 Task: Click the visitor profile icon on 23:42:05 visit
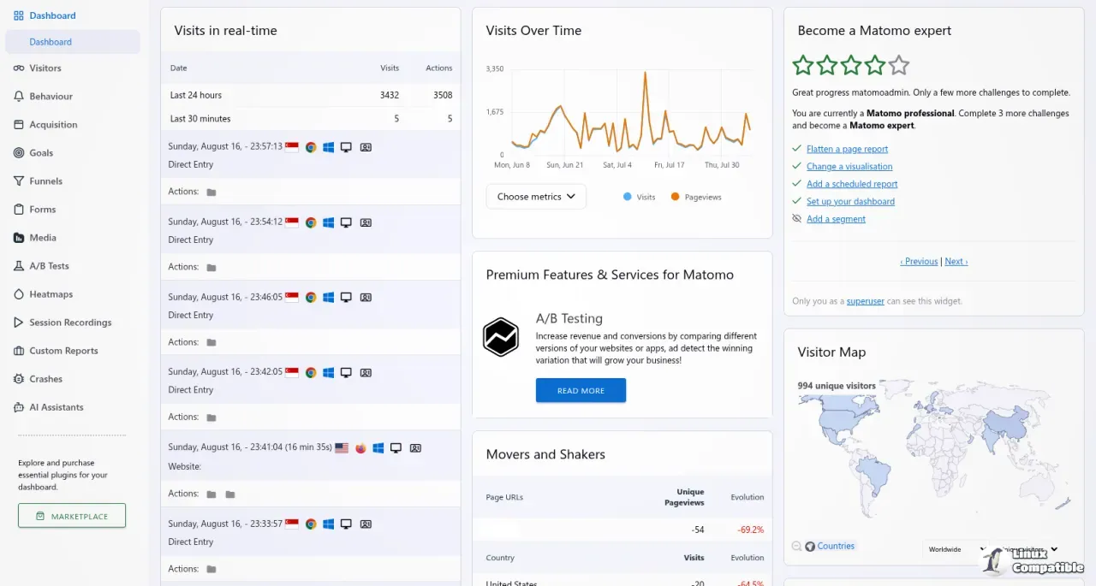(366, 372)
